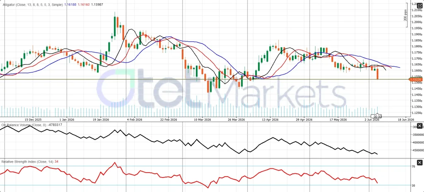Click the 1.2000 price axis label
424x192 pixels.
(x=417, y=22)
